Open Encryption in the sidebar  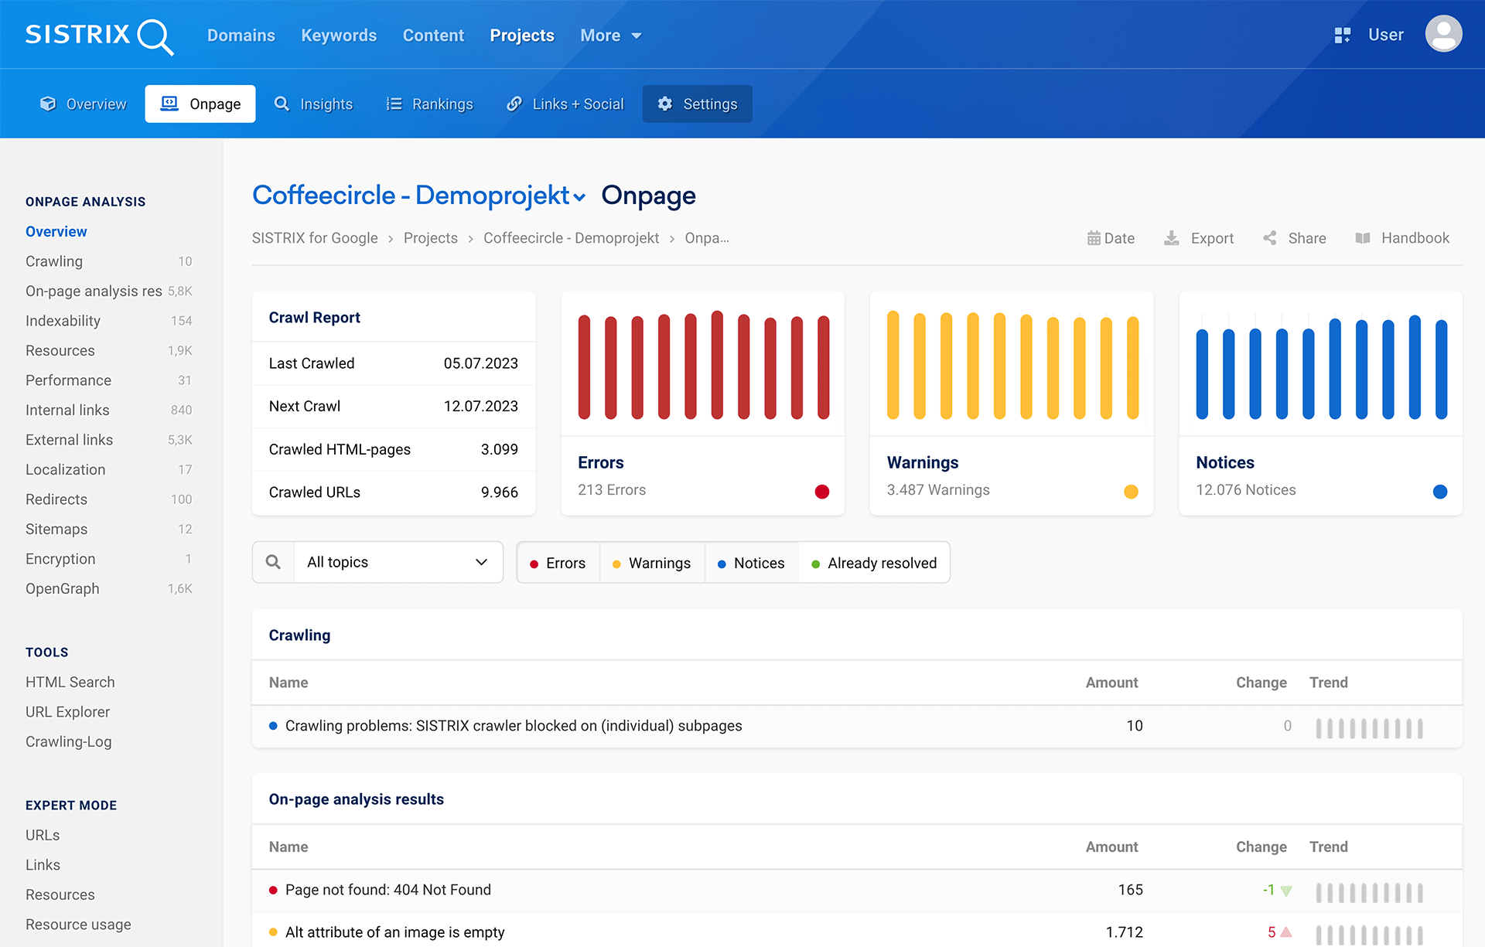[x=108, y=559]
